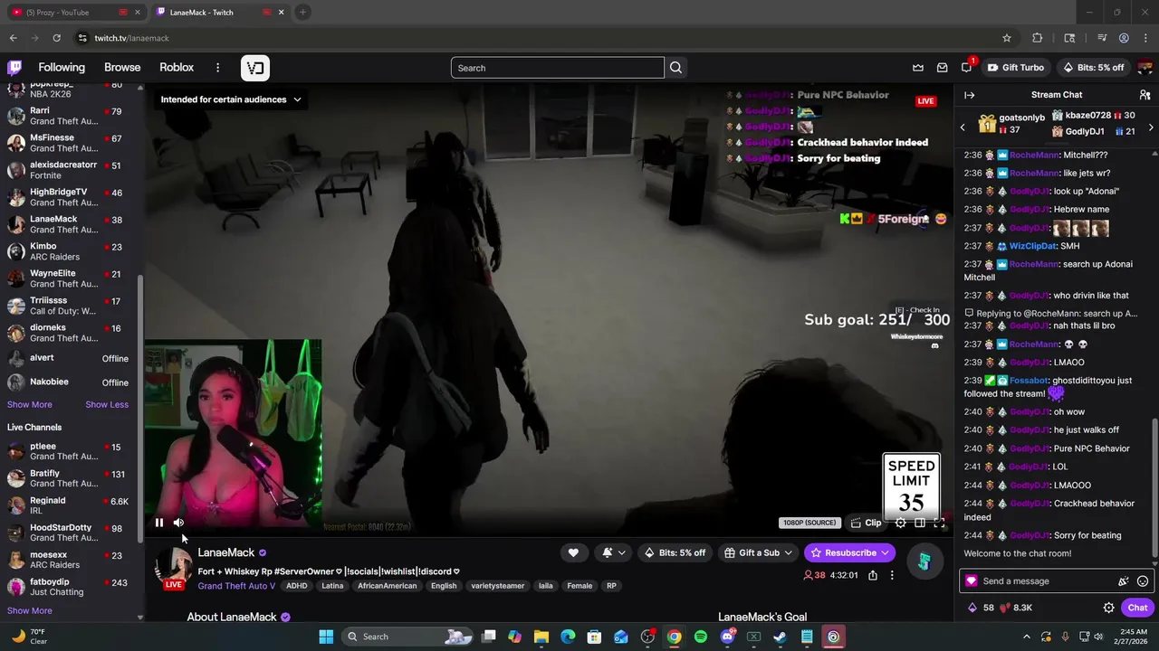Reload the page
Image resolution: width=1159 pixels, height=651 pixels.
click(57, 38)
